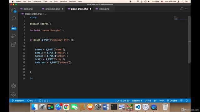Open the Extensions view
The image size is (200, 112).
coord(13,44)
